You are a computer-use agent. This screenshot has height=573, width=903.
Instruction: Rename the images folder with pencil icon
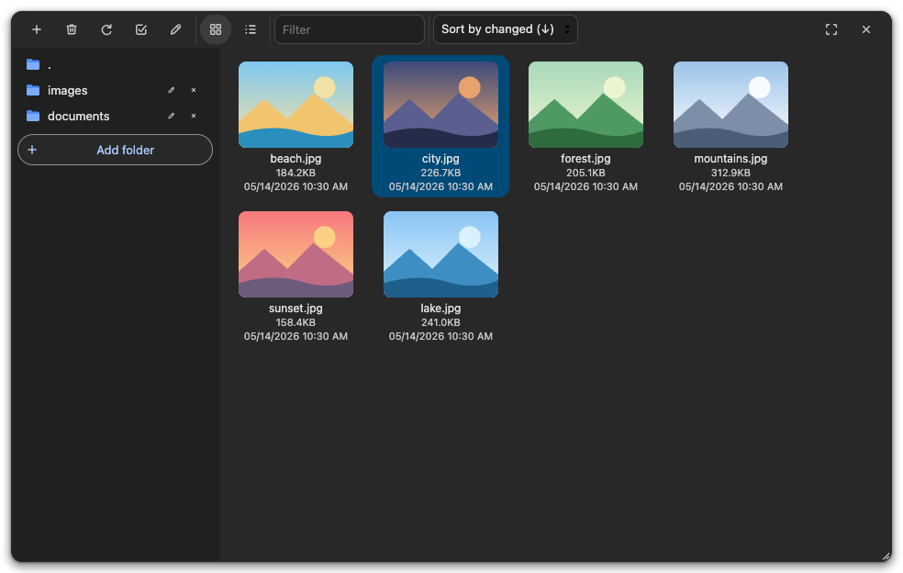tap(171, 90)
